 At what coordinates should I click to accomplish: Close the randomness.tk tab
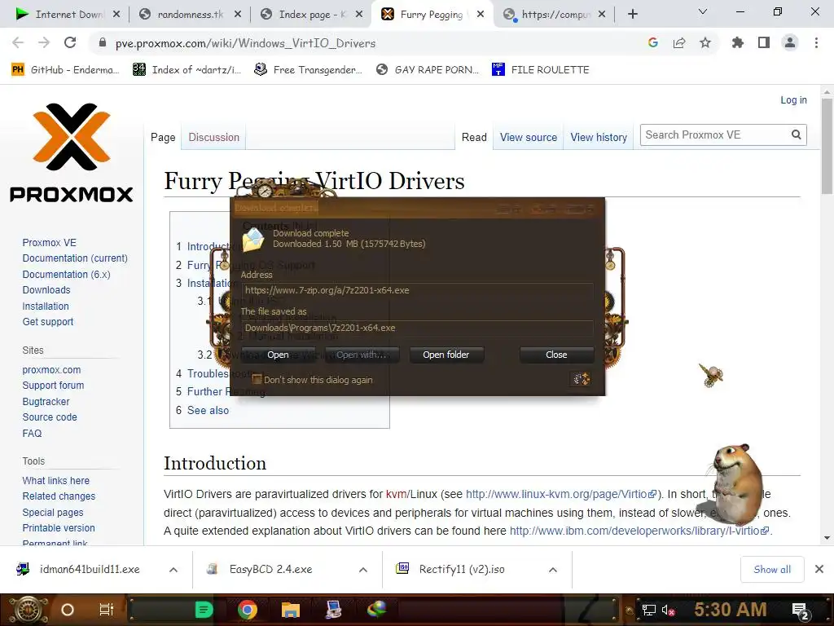point(238,15)
